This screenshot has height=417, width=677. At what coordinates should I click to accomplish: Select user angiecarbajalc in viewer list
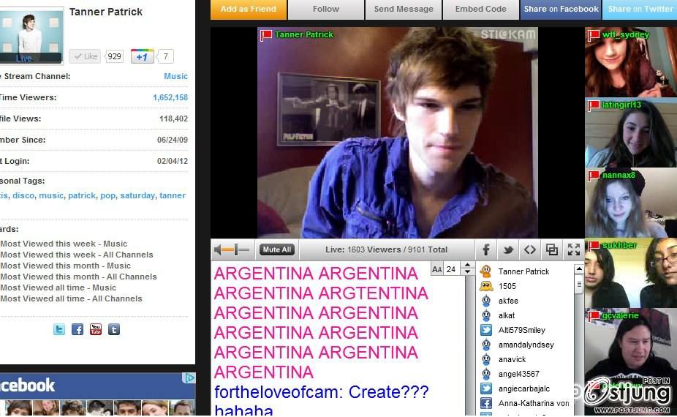pos(524,389)
